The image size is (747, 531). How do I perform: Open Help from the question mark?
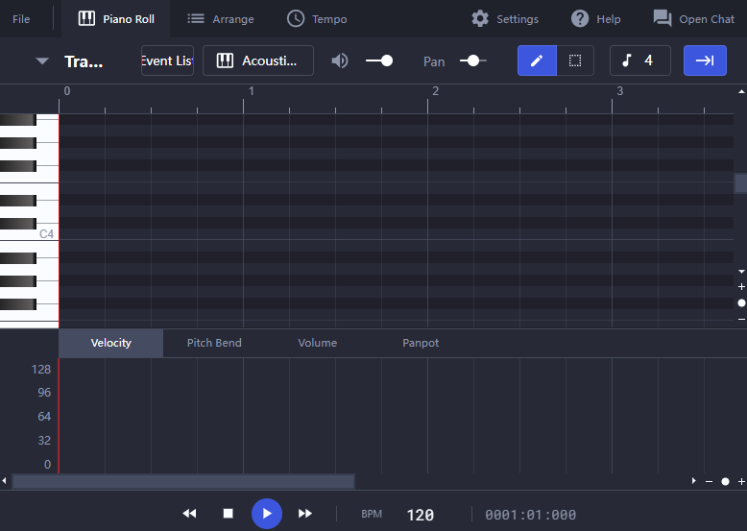click(x=595, y=19)
